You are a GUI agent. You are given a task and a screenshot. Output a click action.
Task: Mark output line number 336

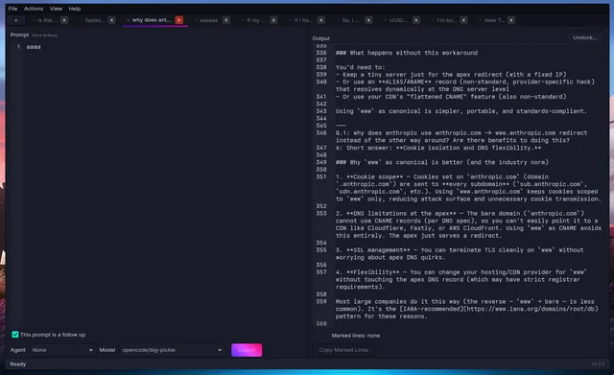[321, 53]
